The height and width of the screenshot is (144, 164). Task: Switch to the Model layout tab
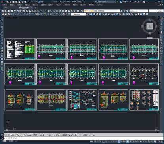tap(5, 141)
